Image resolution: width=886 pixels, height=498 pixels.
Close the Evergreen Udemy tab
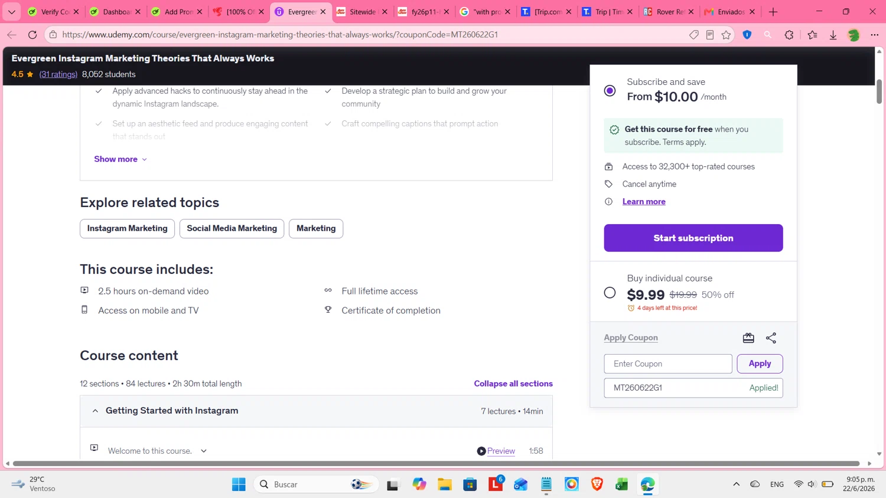(x=323, y=12)
